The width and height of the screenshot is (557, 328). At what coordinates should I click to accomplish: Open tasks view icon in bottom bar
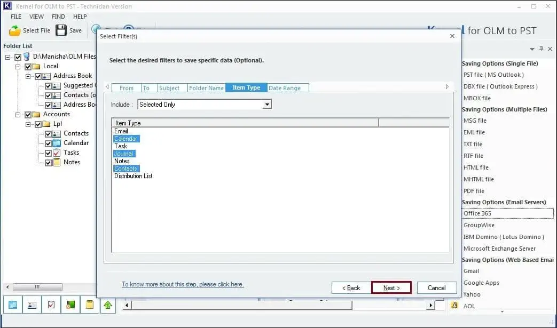(x=51, y=305)
